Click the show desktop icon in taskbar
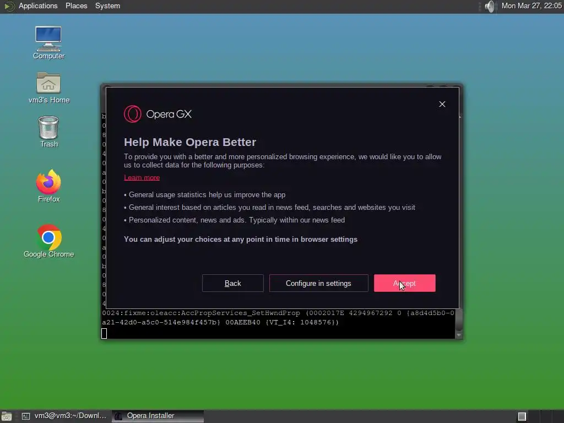 [7, 416]
